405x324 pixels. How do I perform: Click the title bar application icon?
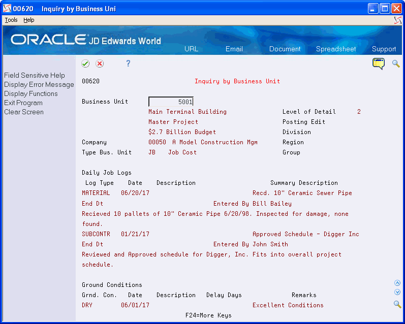click(7, 8)
